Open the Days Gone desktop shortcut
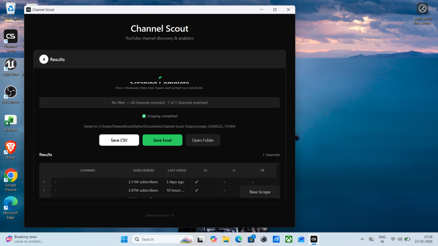Screen dimensions: 438x246 pos(10,67)
